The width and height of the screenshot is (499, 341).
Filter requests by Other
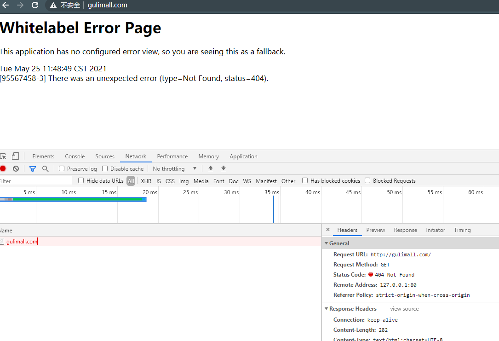288,181
